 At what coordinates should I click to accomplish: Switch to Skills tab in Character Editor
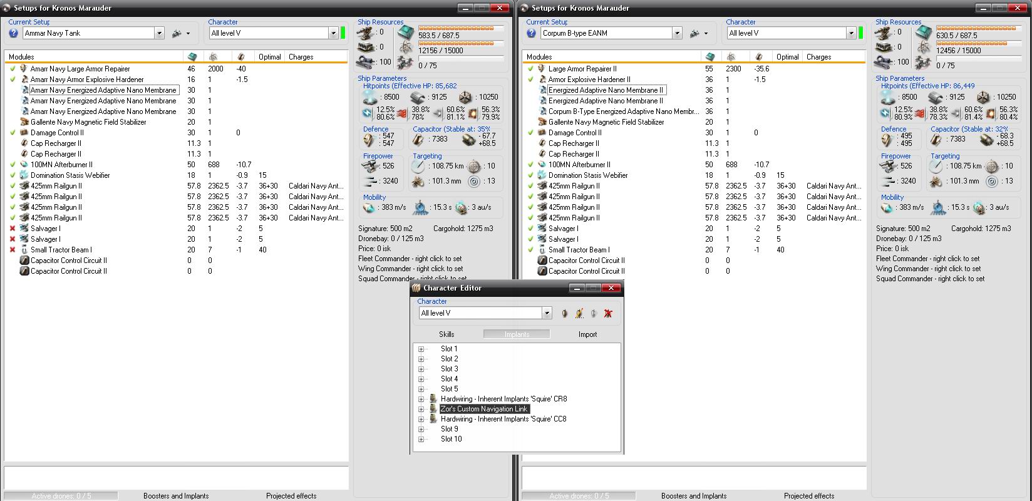tap(446, 334)
